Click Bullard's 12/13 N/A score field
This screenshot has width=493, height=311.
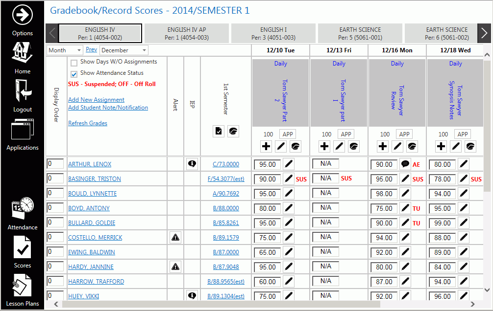(x=326, y=222)
